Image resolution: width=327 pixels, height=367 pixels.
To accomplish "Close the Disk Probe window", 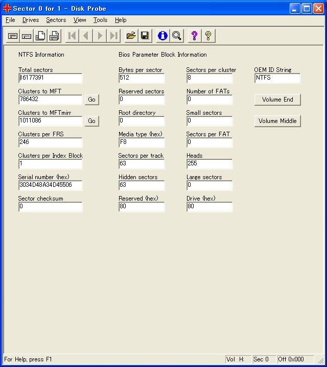I will coord(318,9).
